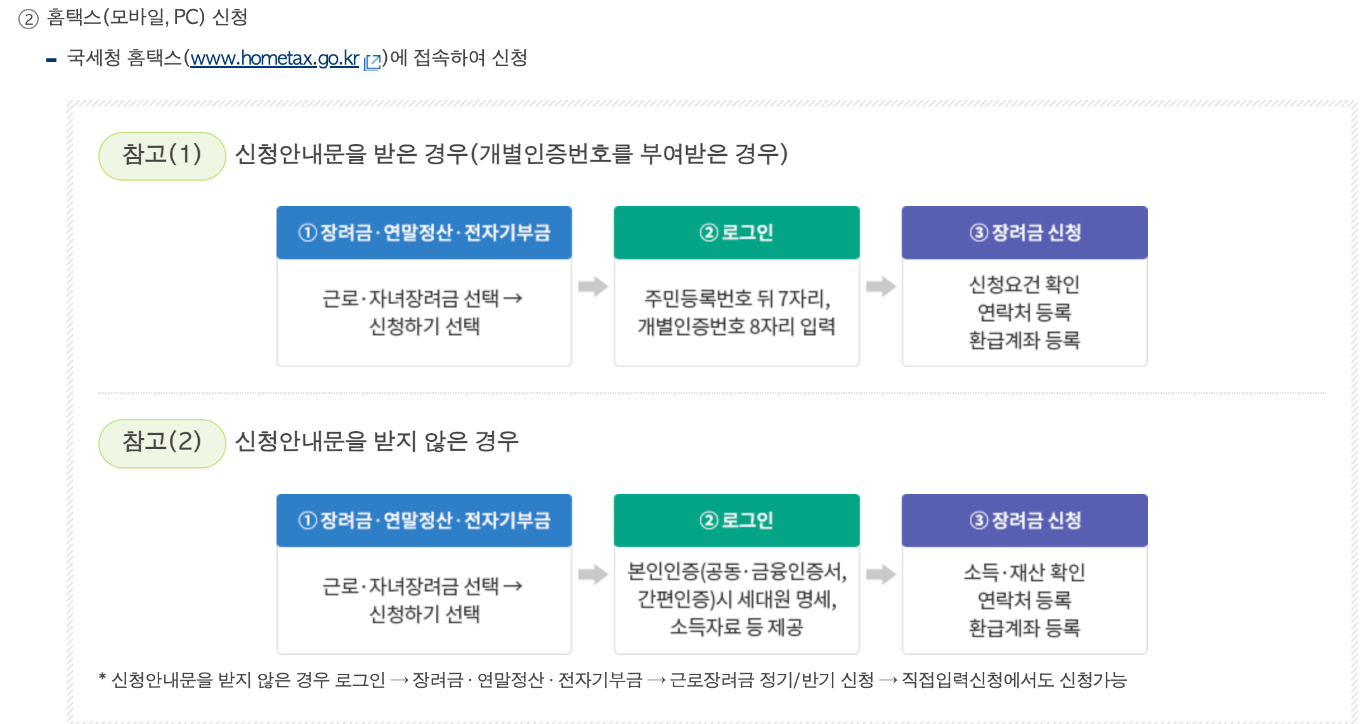Click the 개별인증번호 8자리 입력 description box
Image resolution: width=1366 pixels, height=724 pixels.
[x=736, y=313]
